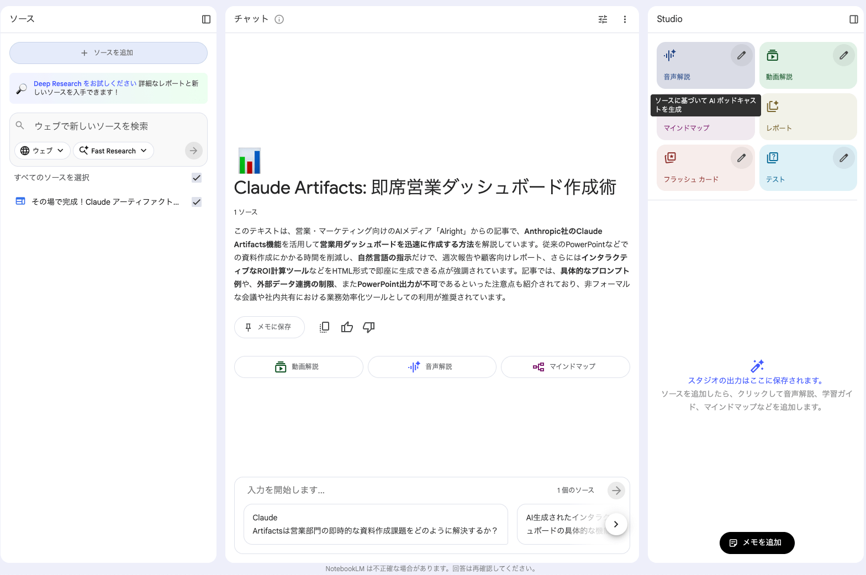The image size is (866, 575).
Task: Open the ウェブ source type dropdown
Action: pyautogui.click(x=43, y=151)
